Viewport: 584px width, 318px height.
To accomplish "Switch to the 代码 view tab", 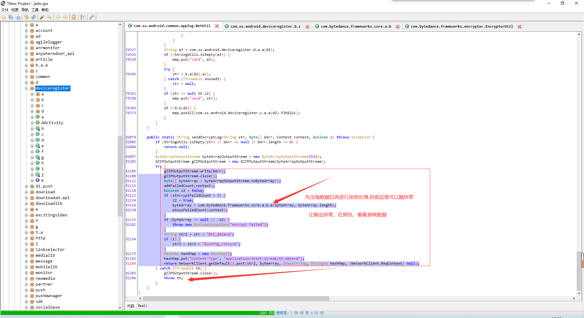I will click(x=130, y=306).
